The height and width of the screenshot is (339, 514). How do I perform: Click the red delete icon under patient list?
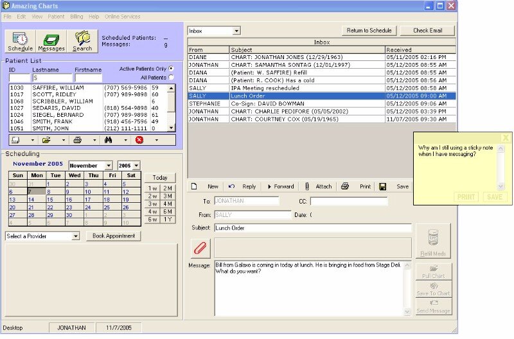pos(139,139)
